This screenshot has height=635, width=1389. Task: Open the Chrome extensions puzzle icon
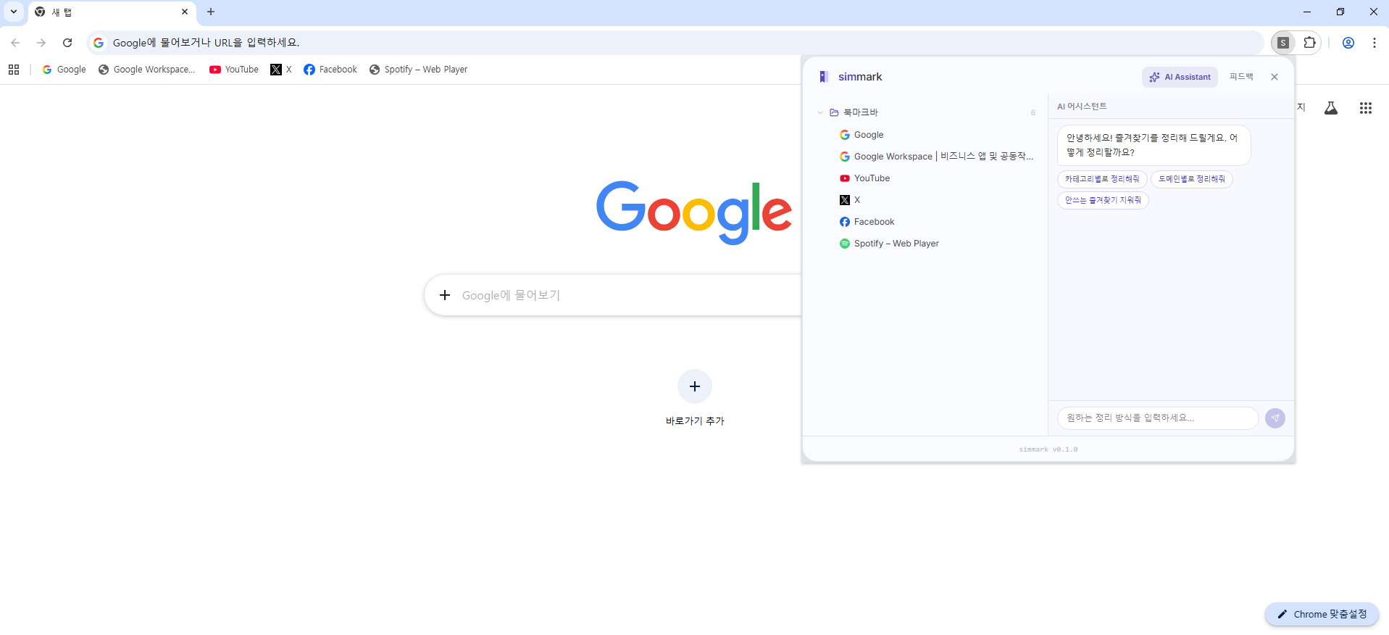click(1309, 43)
